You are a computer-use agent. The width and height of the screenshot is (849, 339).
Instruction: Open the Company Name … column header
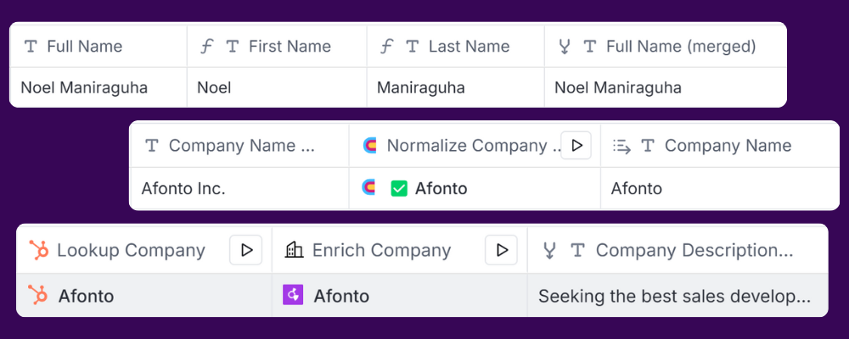[x=240, y=145]
